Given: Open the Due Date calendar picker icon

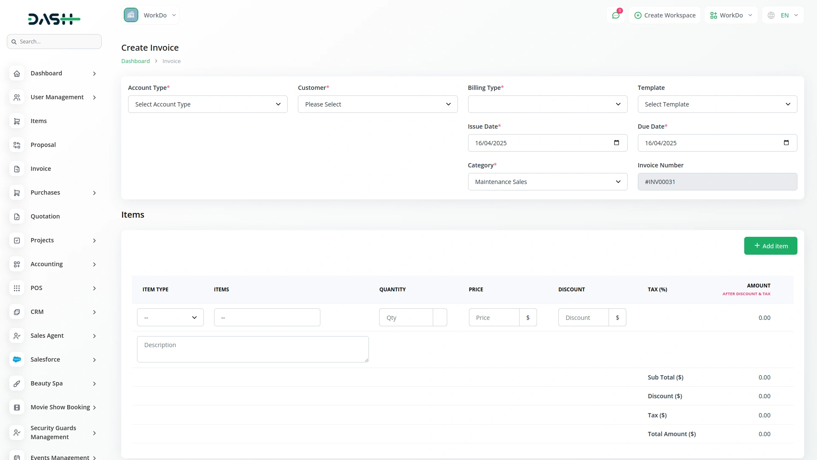Looking at the screenshot, I should pyautogui.click(x=786, y=143).
